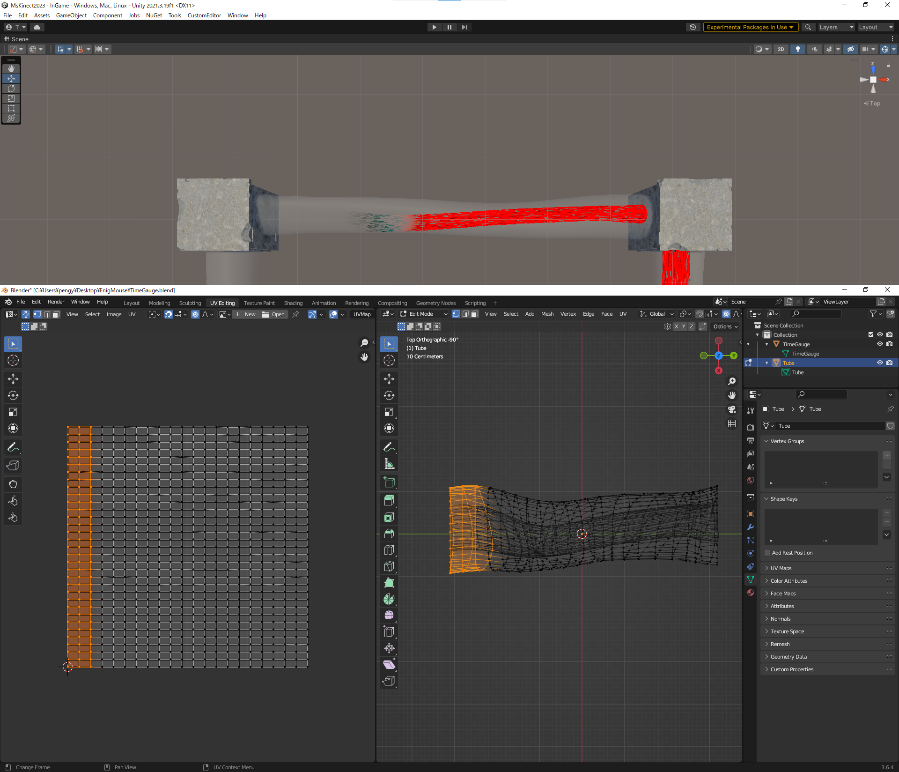The width and height of the screenshot is (899, 772).
Task: Open Unity cloud services icon
Action: (37, 27)
